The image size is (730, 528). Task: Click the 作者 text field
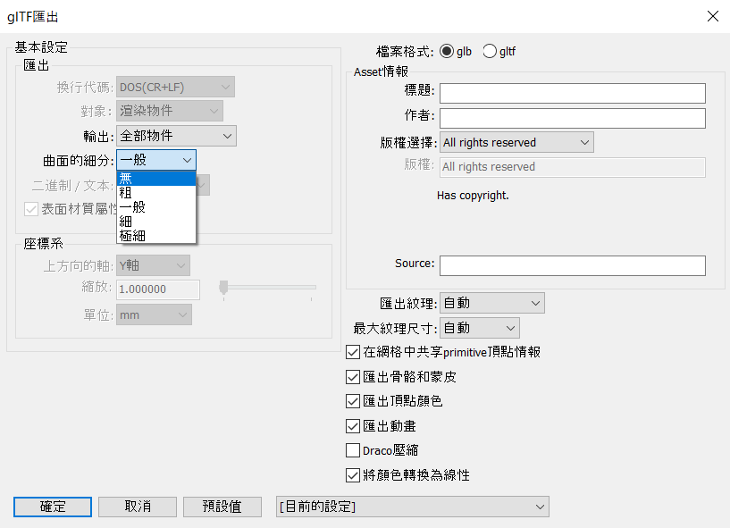[x=573, y=118]
